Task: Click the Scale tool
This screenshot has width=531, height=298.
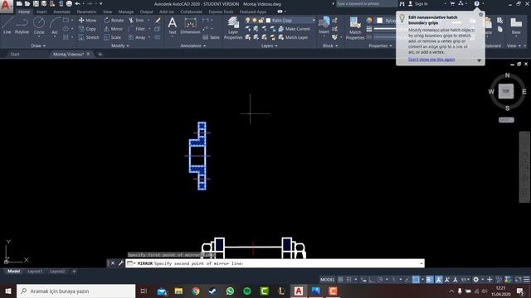Action: 113,37
